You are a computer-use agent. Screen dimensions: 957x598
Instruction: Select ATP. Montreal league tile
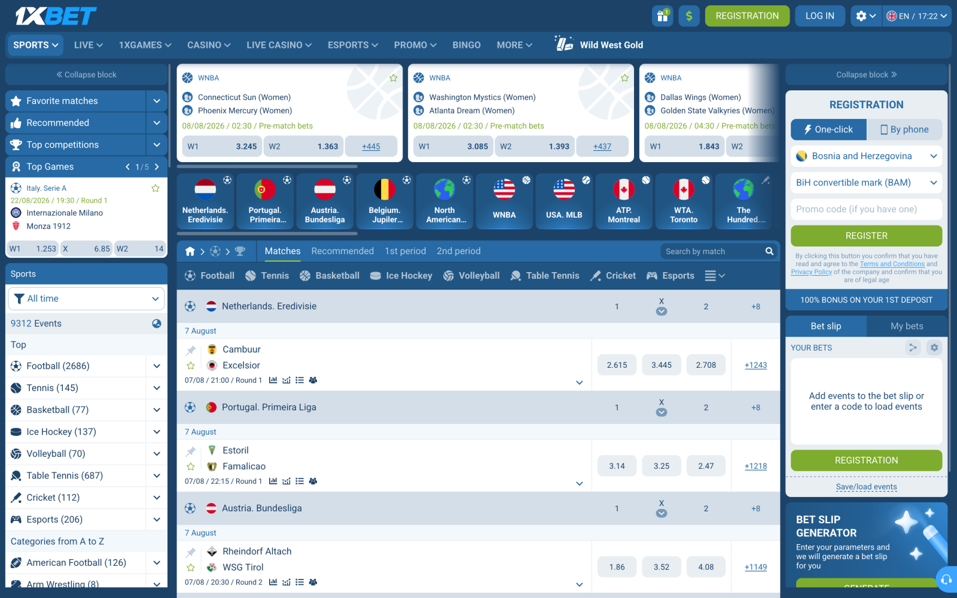(624, 202)
